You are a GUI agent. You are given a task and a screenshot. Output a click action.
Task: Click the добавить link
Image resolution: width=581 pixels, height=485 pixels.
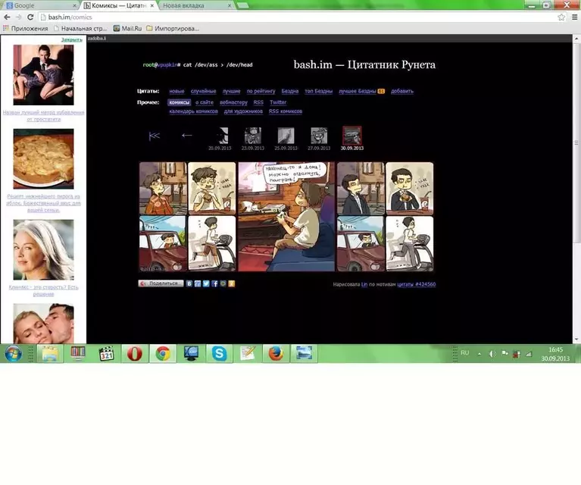click(402, 91)
